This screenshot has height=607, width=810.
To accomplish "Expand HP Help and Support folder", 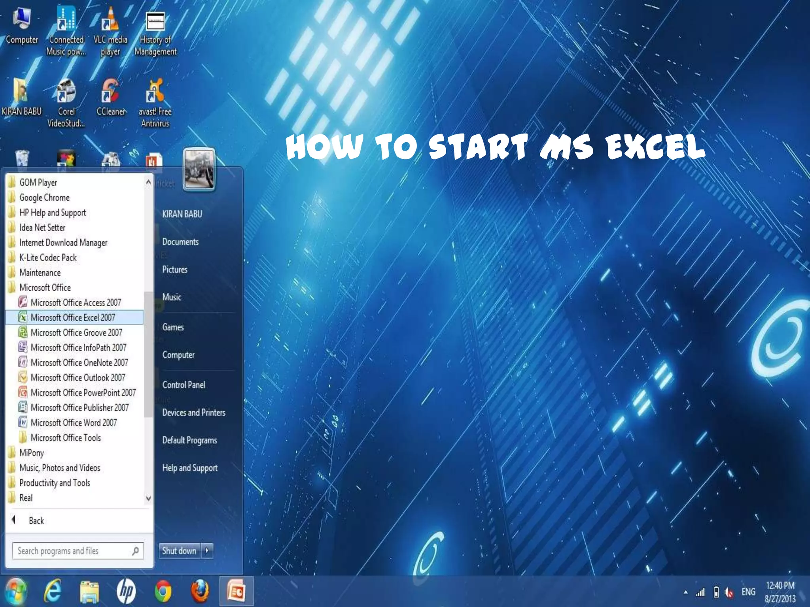I will pos(75,212).
